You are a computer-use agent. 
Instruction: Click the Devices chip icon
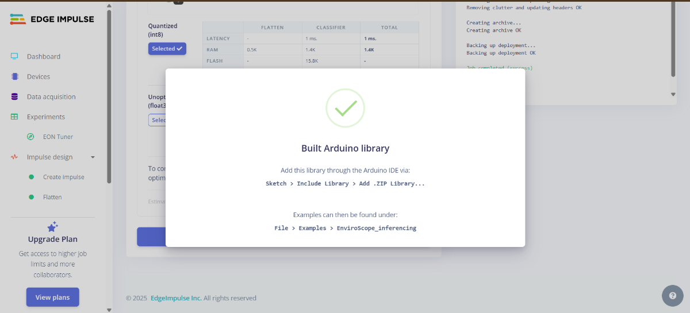(14, 76)
